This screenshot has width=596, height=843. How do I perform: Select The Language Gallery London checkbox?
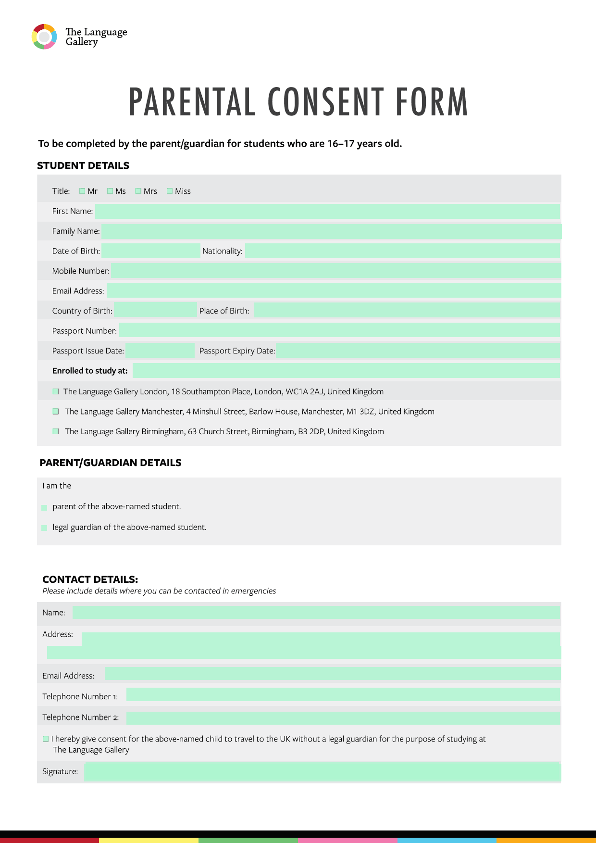point(56,391)
